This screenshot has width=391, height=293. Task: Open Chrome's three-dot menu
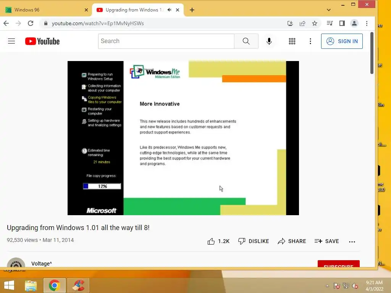tap(367, 23)
